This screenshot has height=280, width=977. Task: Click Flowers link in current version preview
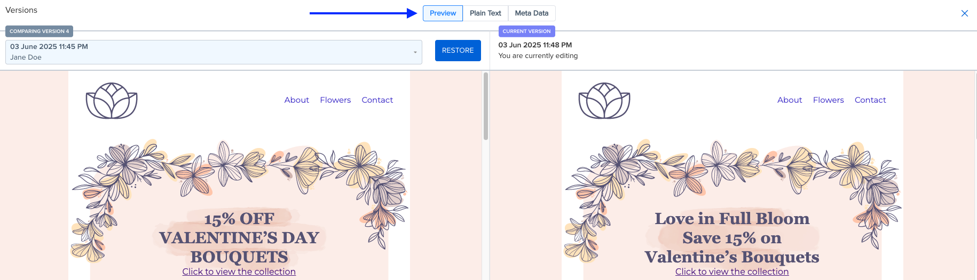coord(829,100)
